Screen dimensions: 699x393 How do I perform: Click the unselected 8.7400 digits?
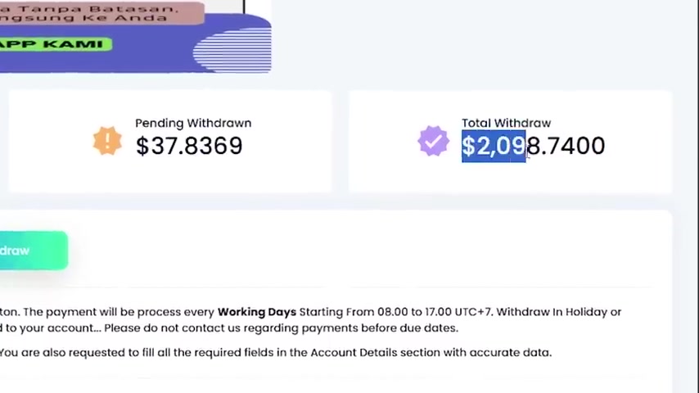(x=566, y=146)
